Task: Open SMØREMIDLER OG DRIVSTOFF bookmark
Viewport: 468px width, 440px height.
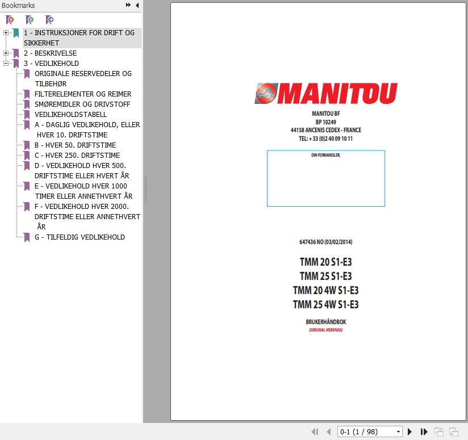Action: point(82,104)
